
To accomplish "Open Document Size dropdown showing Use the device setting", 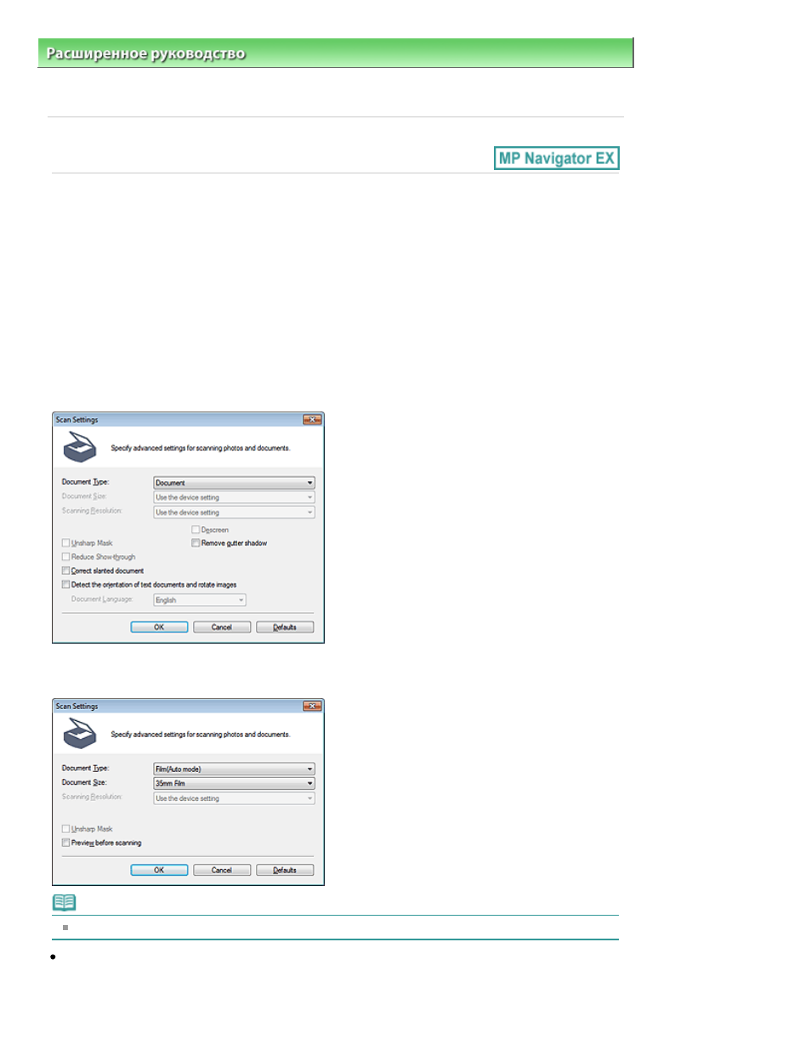I will click(234, 497).
